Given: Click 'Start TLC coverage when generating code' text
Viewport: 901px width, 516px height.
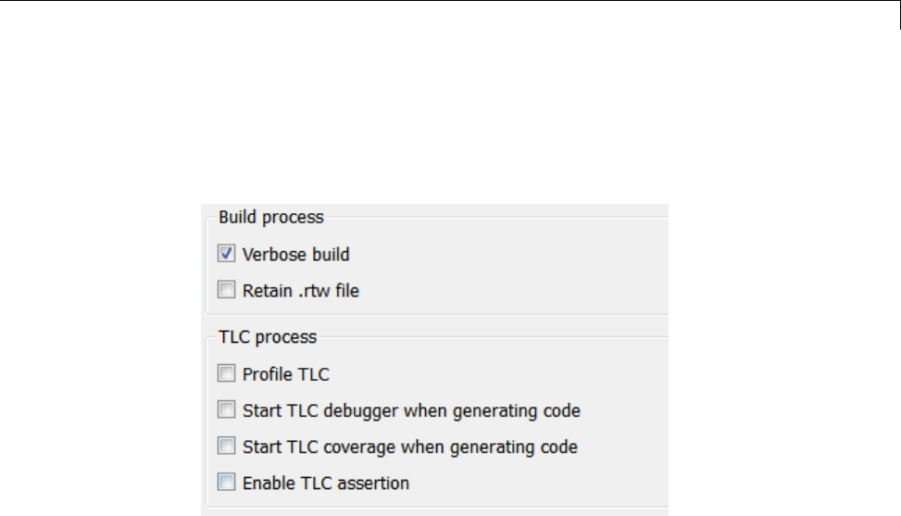Looking at the screenshot, I should coord(409,447).
